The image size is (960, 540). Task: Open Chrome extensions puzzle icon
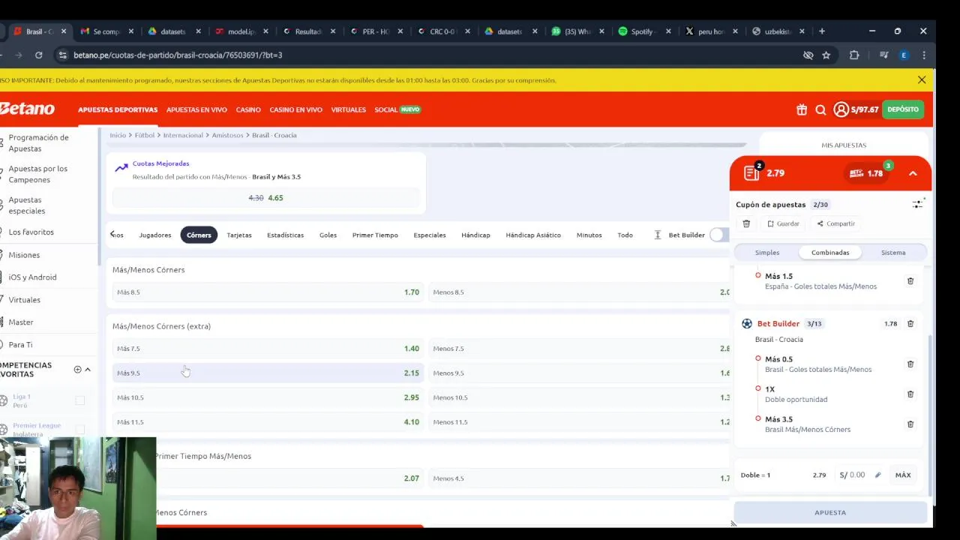coord(854,55)
